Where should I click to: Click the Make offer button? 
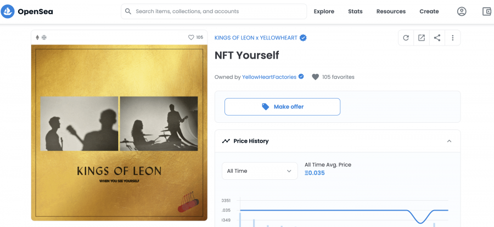pos(282,107)
